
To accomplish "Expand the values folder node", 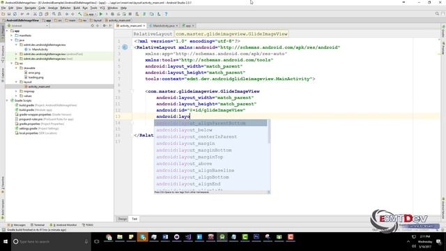I will [16, 96].
